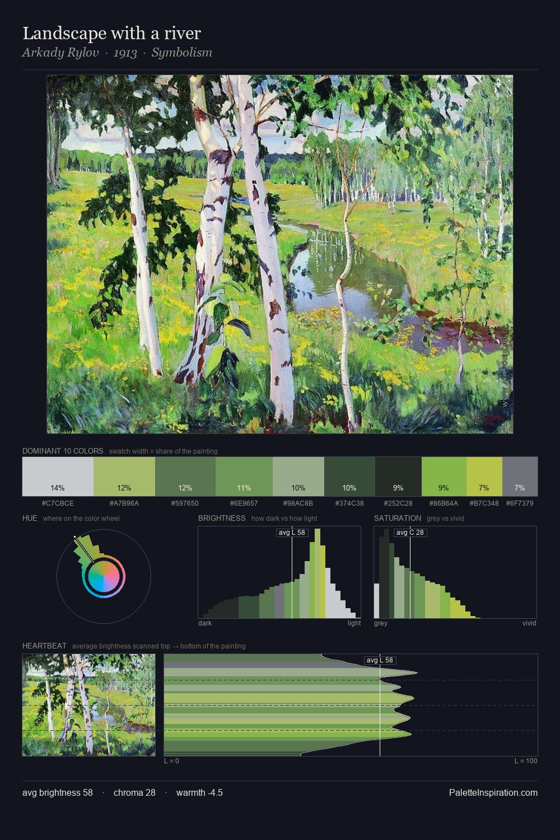
Task: Click the main painting image
Action: pyautogui.click(x=280, y=254)
